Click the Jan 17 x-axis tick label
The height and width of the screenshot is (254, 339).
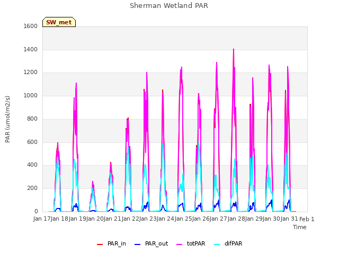pyautogui.click(x=42, y=219)
